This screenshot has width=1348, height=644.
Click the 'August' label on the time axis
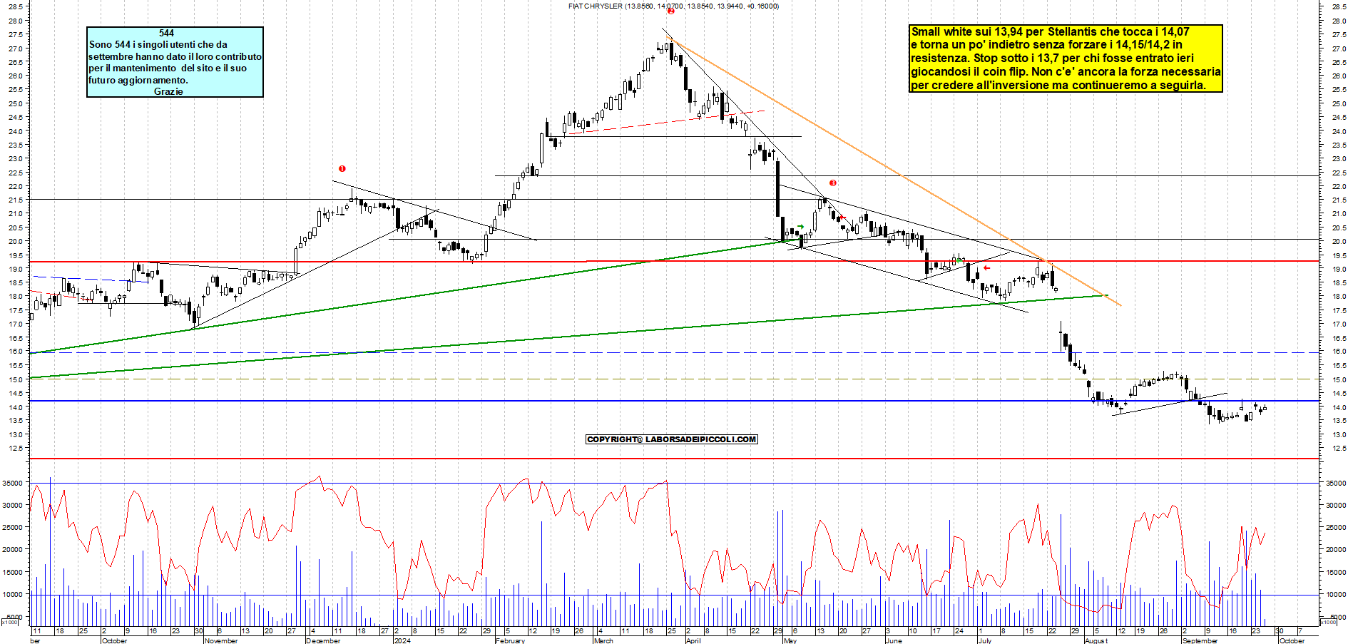(1096, 640)
